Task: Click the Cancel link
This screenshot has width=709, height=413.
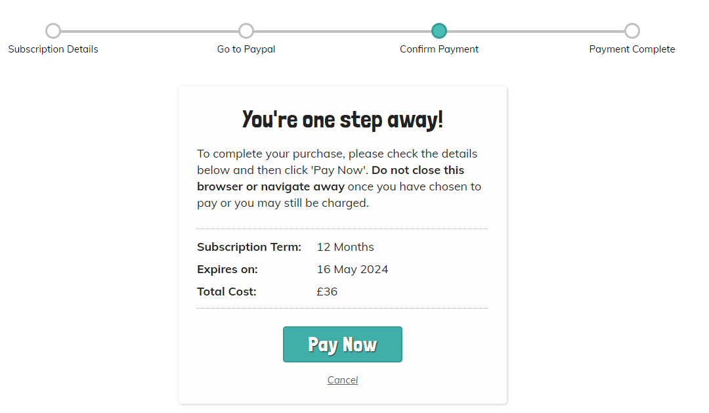Action: pyautogui.click(x=343, y=380)
